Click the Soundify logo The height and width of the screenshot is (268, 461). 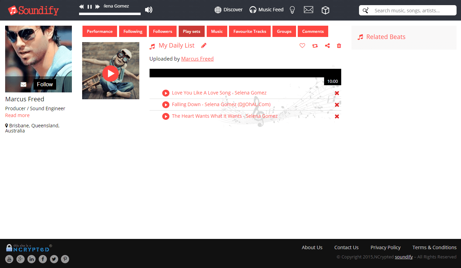[x=34, y=10]
